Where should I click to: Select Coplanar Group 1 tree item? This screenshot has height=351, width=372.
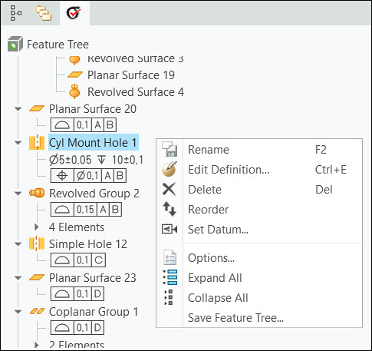tap(94, 312)
